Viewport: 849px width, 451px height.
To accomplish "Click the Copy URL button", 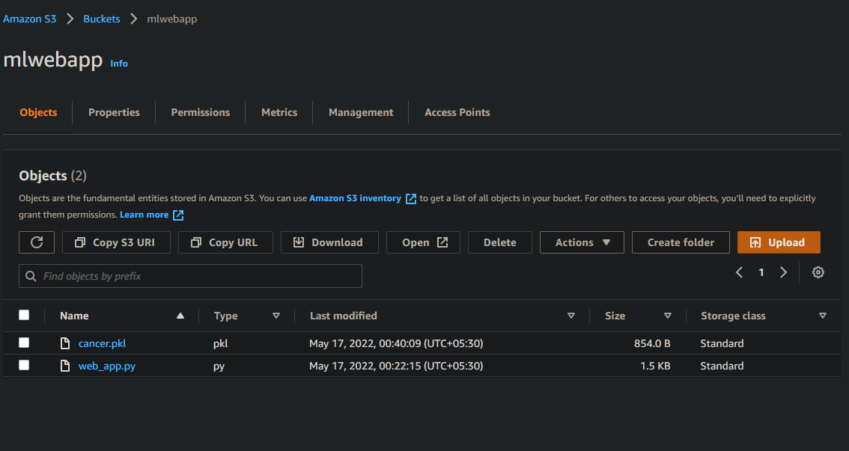I will [225, 242].
